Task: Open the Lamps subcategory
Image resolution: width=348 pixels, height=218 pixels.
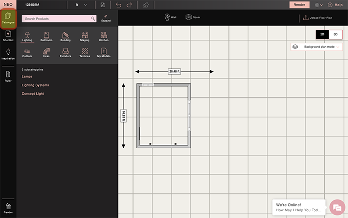Action: [27, 77]
